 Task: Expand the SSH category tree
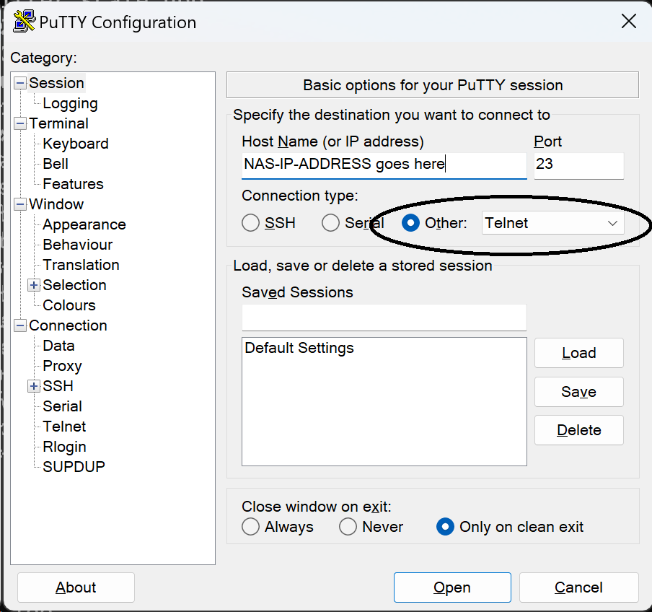tap(33, 386)
